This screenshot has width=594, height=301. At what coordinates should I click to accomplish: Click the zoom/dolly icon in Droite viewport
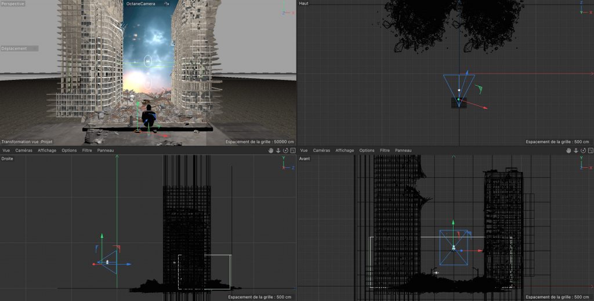coord(278,150)
